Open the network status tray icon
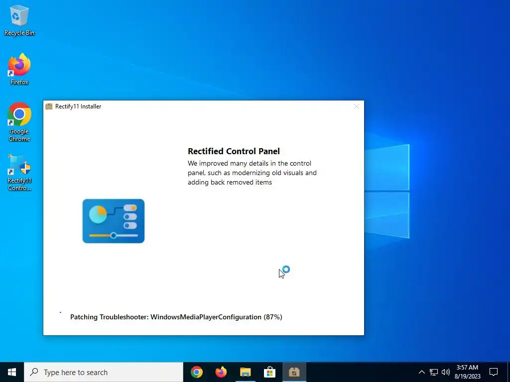Viewport: 510px width, 382px height. tap(434, 372)
